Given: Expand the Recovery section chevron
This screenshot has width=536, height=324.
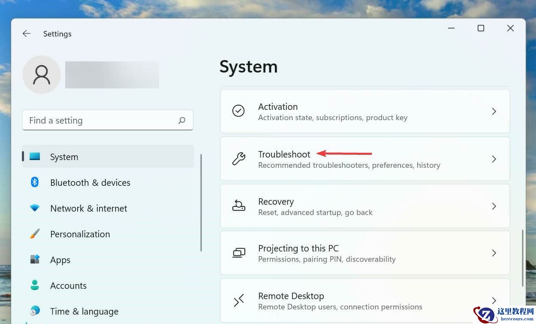Looking at the screenshot, I should tap(494, 206).
